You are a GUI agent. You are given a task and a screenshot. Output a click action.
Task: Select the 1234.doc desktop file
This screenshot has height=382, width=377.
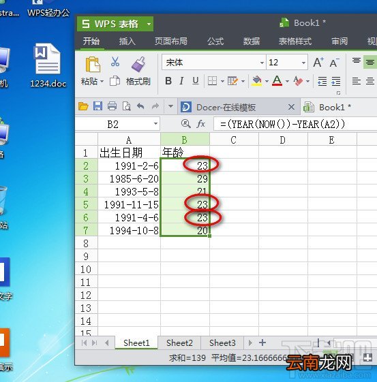[x=48, y=65]
